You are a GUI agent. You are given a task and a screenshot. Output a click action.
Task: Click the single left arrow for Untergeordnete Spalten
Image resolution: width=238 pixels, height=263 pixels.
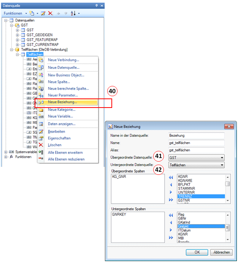[x=171, y=222]
